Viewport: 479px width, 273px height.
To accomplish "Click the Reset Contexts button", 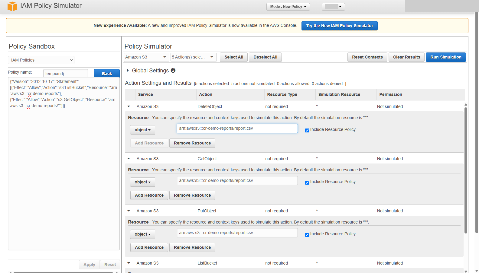I will (367, 57).
